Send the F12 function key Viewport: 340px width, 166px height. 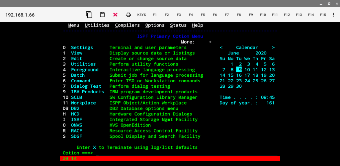click(x=287, y=15)
